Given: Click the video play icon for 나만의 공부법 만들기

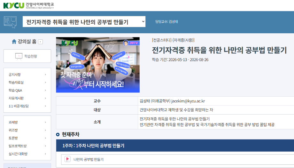Looking at the screenshot, I should click(67, 159).
